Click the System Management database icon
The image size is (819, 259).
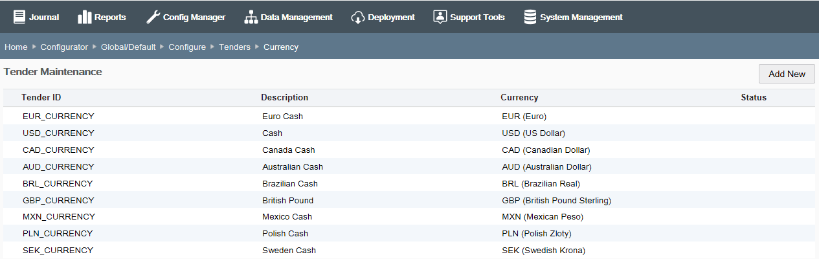point(530,17)
